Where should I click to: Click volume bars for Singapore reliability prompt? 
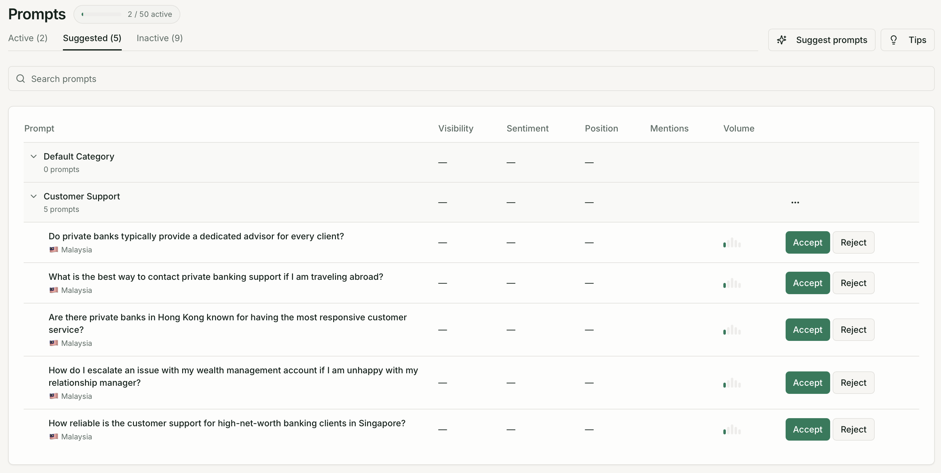[732, 429]
